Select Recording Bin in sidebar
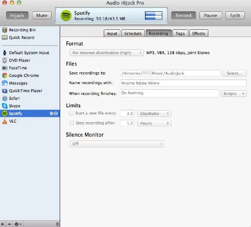The width and height of the screenshot is (251, 227). 30,30
